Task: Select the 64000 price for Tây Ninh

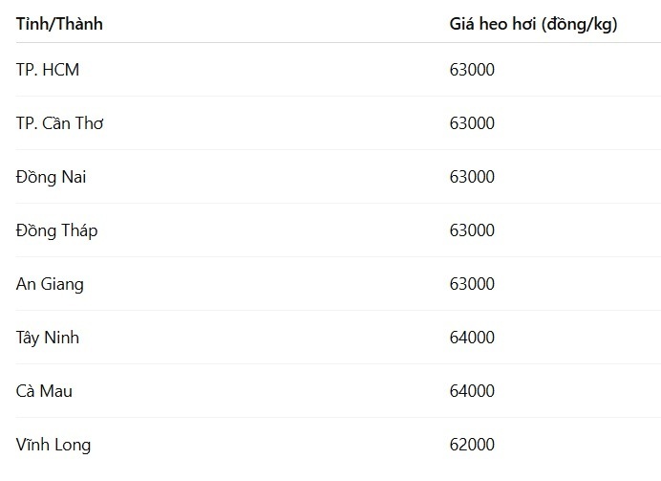Action: point(472,338)
